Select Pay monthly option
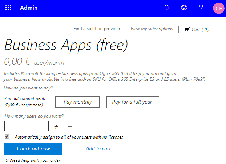Viewport: 226px width, 164px height. (x=77, y=102)
